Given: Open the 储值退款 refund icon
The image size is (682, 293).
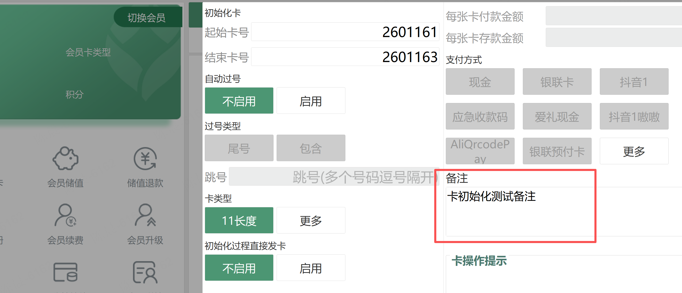Looking at the screenshot, I should pyautogui.click(x=145, y=159).
